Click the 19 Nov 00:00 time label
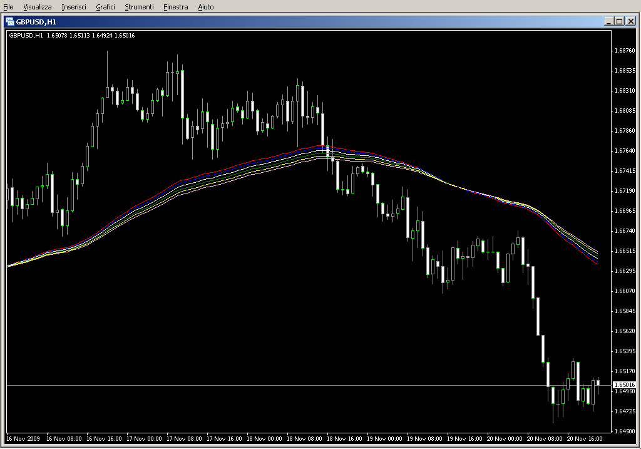The image size is (641, 449). point(384,439)
